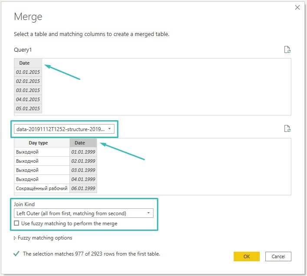Click the 01.01.2015 cell in Query1
This screenshot has height=276, width=307.
pos(28,72)
